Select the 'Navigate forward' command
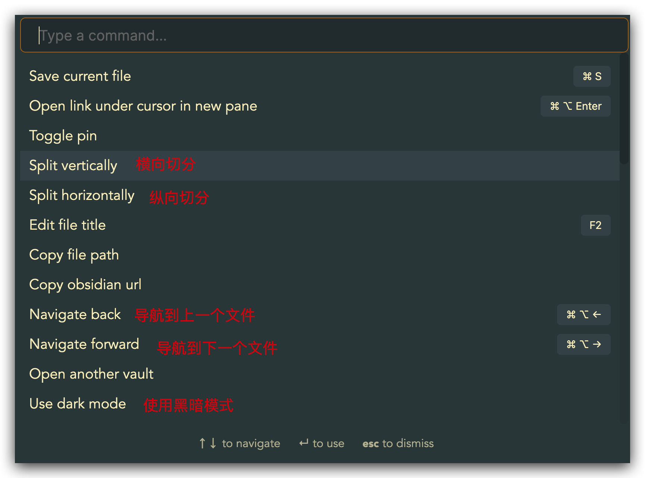 [320, 344]
